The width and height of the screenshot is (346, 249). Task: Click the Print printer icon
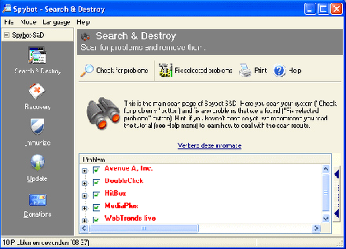(245, 71)
